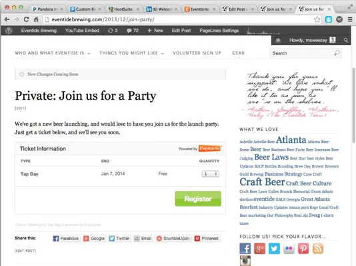Screen dimensions: 356x266
Task: Open the Flickr follow icon
Action: pyautogui.click(x=289, y=248)
